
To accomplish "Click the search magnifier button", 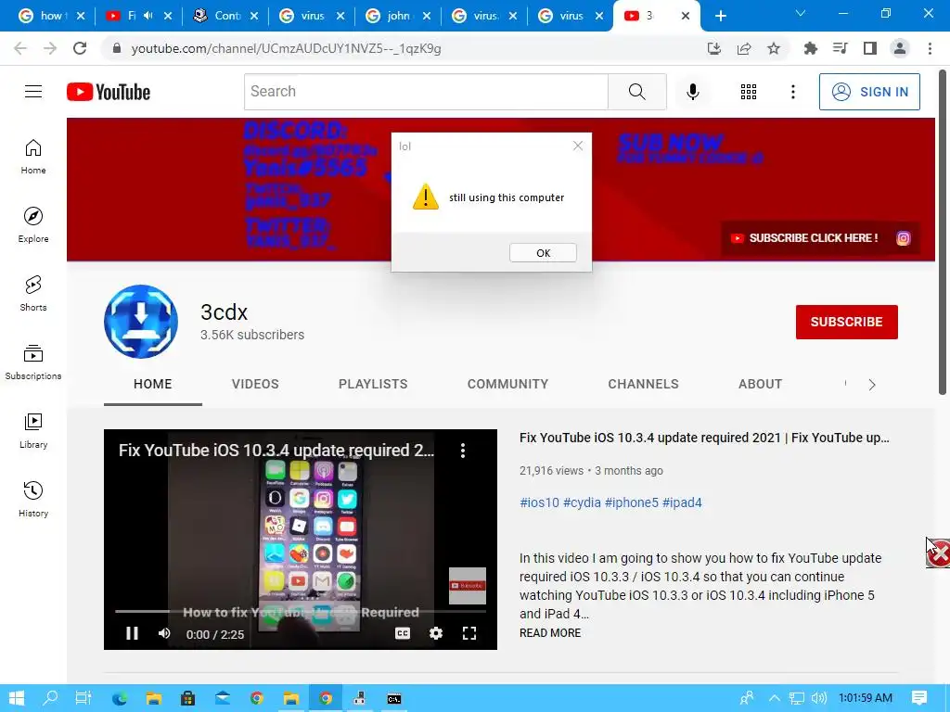I will (x=636, y=92).
